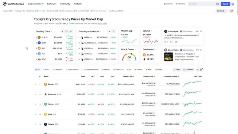Click the Market Cap column info icon
The width and height of the screenshot is (238, 134).
pos(133,77)
